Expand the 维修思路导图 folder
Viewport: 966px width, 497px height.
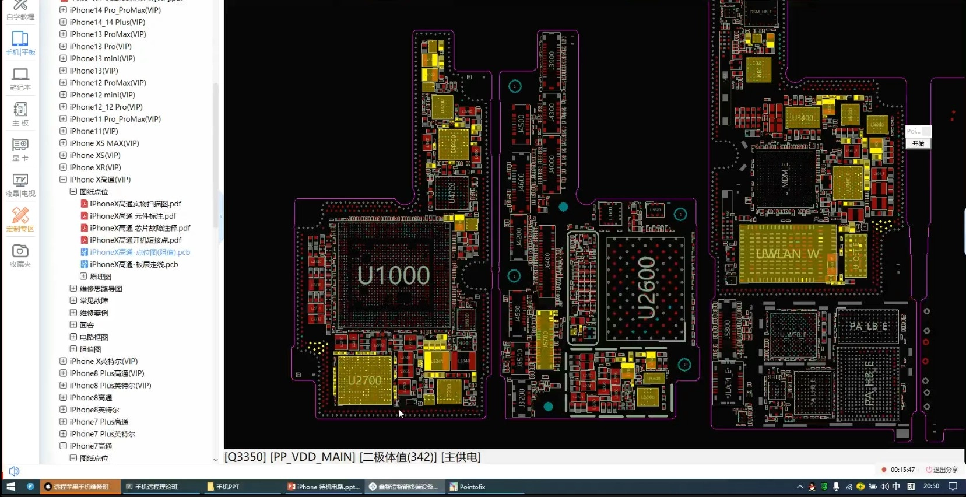click(x=73, y=289)
